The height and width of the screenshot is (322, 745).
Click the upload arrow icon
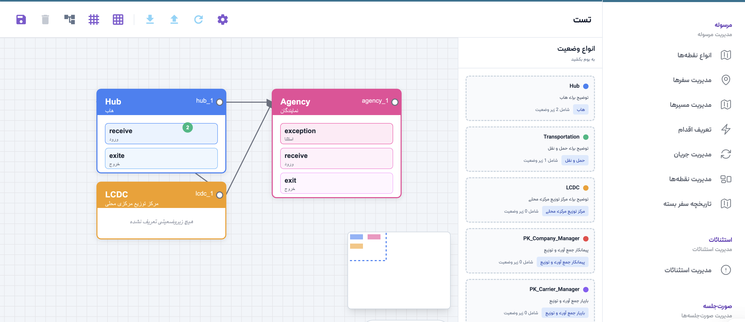[x=174, y=19]
